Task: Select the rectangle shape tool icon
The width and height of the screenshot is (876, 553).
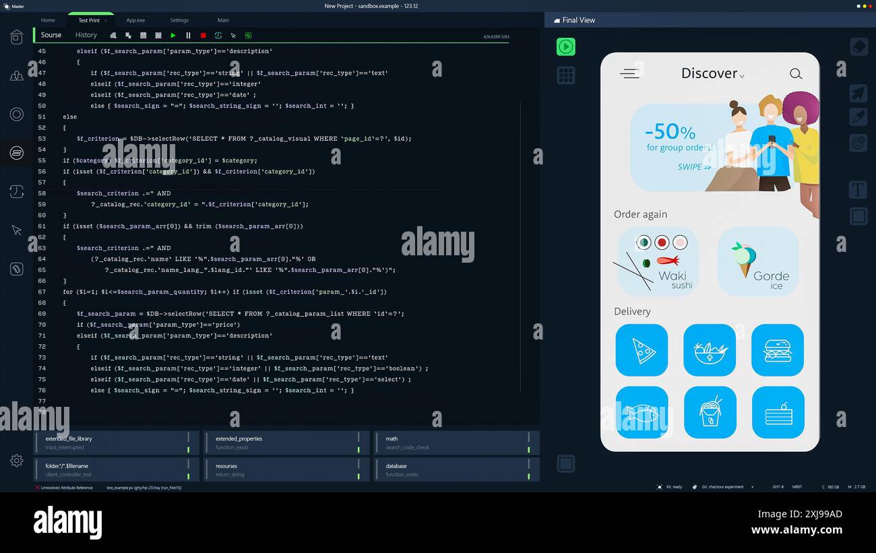Action: (858, 216)
